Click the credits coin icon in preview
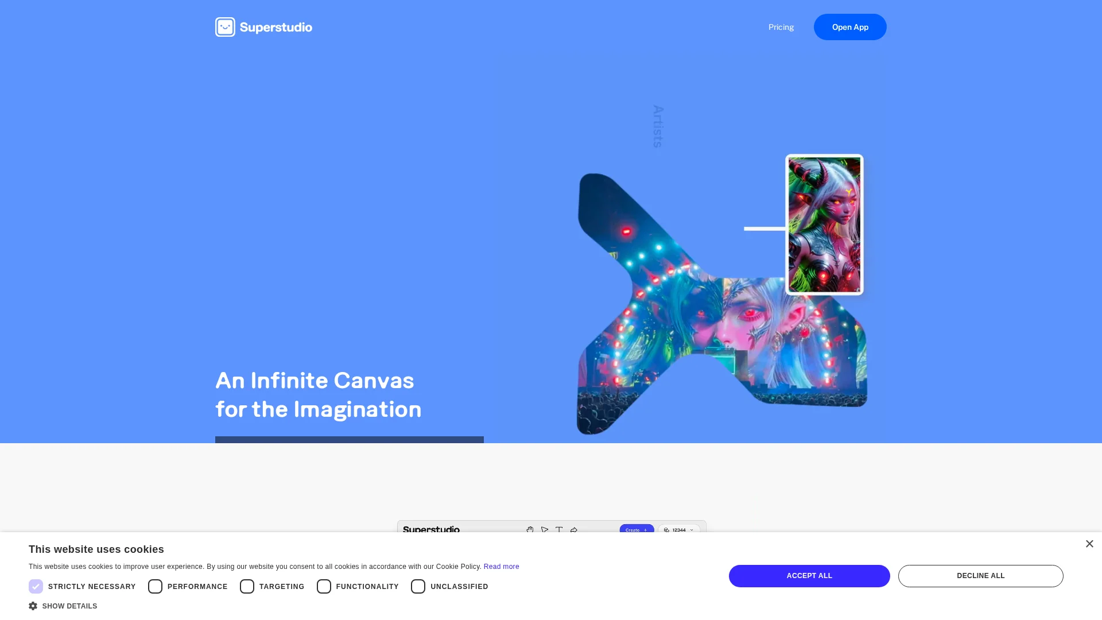The width and height of the screenshot is (1102, 620). [x=666, y=530]
